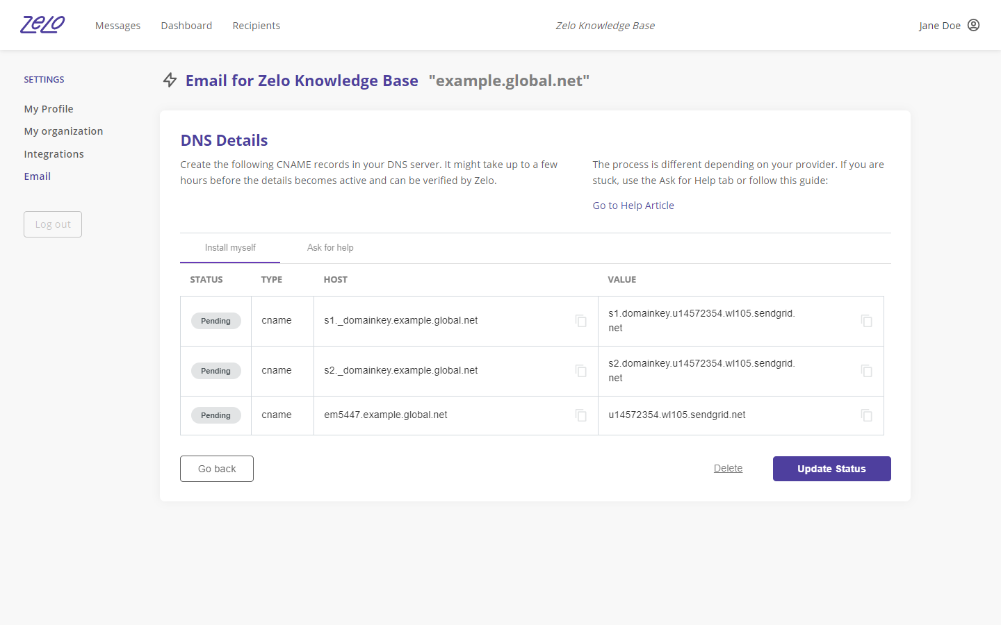This screenshot has width=1001, height=625.
Task: Click Zelo Knowledge Base title in header
Action: pos(605,26)
